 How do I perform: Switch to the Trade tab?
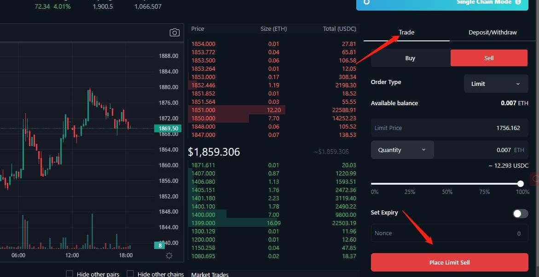click(406, 33)
